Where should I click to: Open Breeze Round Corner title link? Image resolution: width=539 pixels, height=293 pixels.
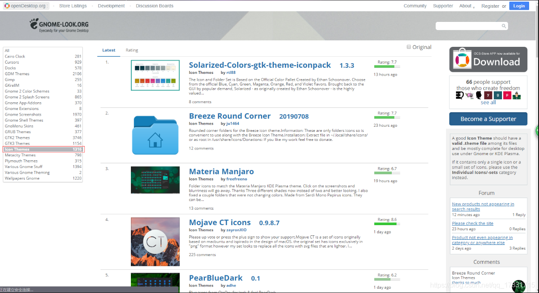click(x=230, y=116)
